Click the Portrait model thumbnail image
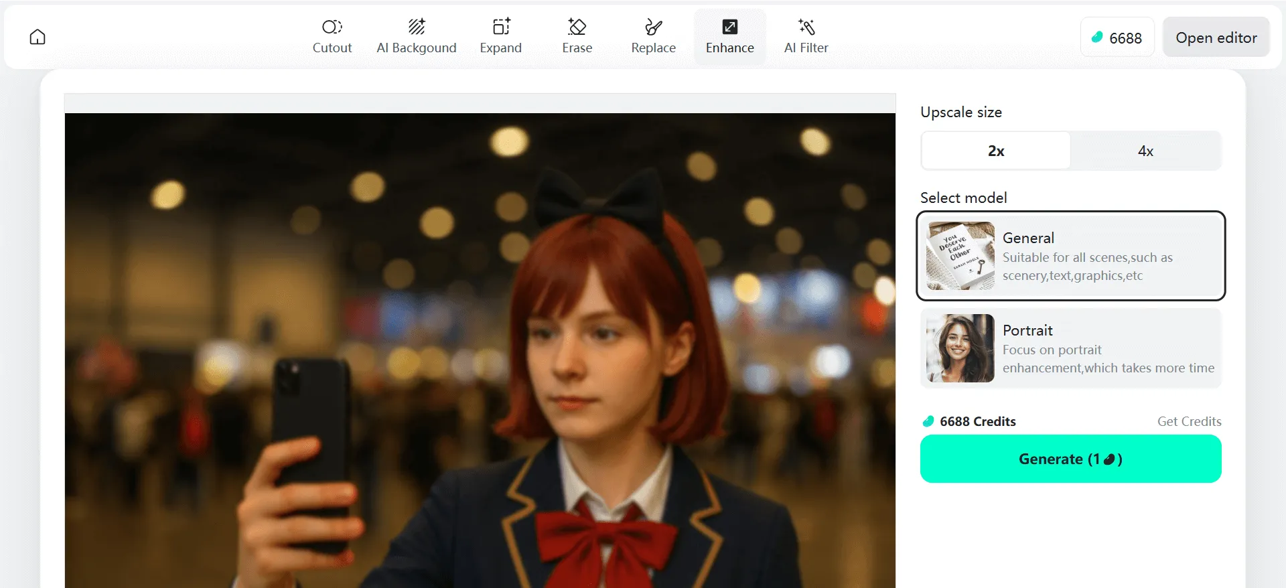The height and width of the screenshot is (588, 1286). tap(960, 348)
